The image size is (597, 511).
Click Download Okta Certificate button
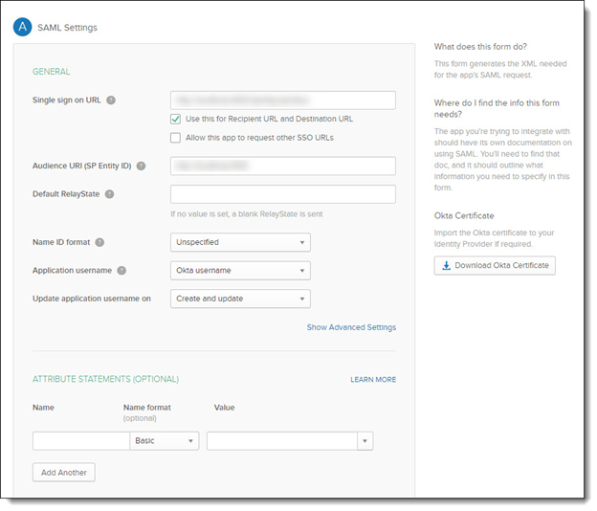click(x=496, y=266)
